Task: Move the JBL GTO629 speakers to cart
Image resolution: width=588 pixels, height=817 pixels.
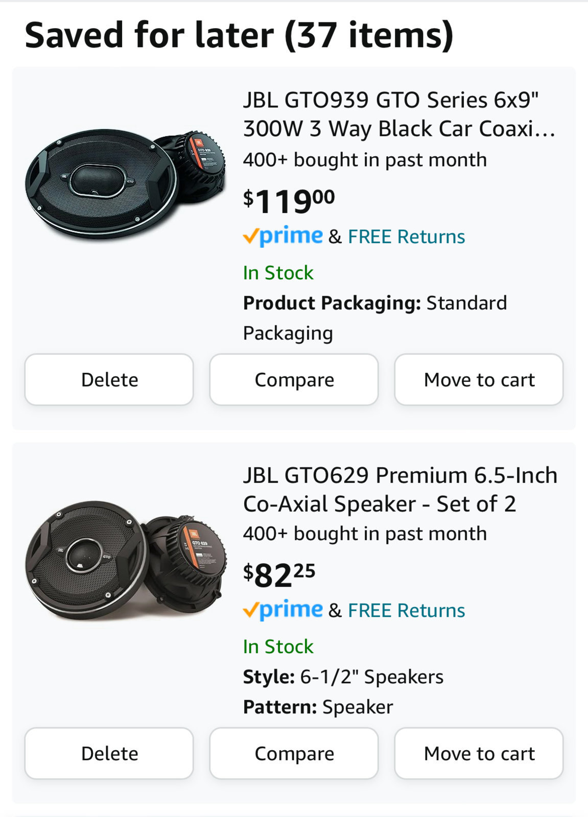Action: coord(479,753)
